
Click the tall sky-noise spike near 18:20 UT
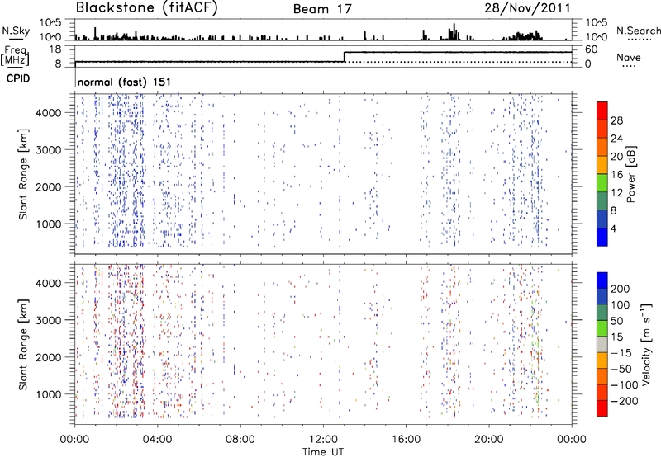coord(454,31)
